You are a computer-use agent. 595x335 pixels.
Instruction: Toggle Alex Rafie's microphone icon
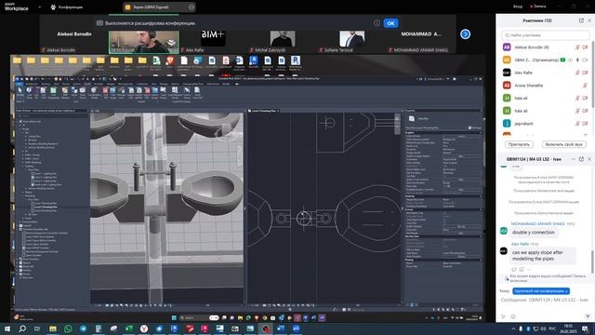[x=577, y=73]
